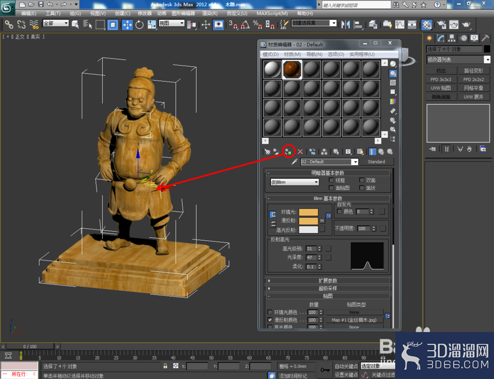494x379 pixels.
Task: Enable 环境光颜色 map checkbox
Action: [x=270, y=312]
